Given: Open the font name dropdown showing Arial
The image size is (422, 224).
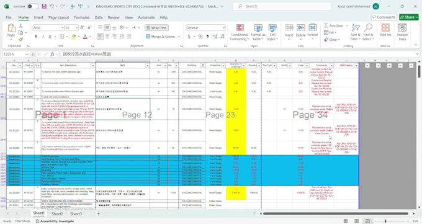Looking at the screenshot, I should tap(63, 28).
